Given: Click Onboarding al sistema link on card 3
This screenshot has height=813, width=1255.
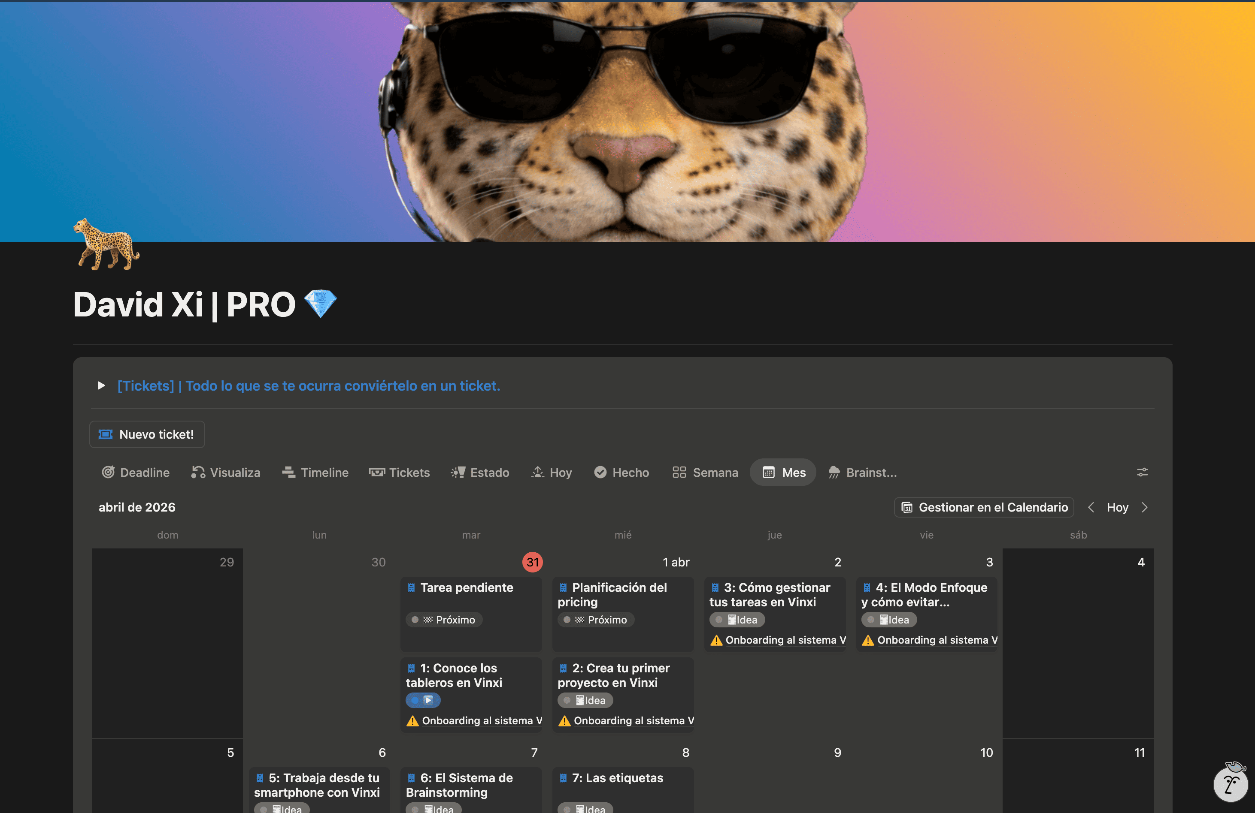Looking at the screenshot, I should click(785, 640).
